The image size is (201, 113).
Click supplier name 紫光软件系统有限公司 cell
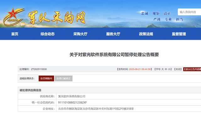[x=72, y=96]
